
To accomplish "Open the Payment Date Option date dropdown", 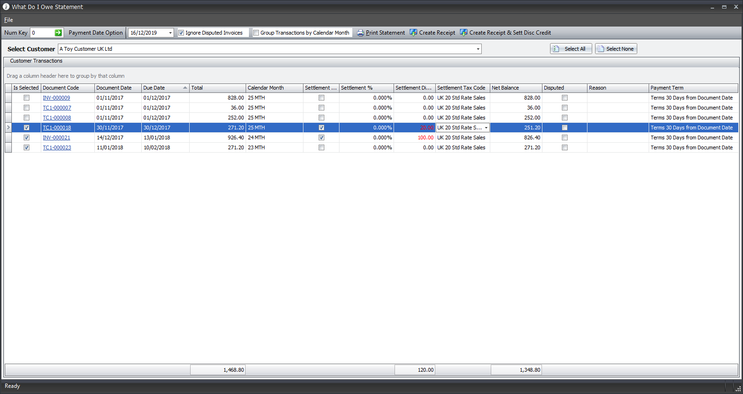I will [171, 33].
